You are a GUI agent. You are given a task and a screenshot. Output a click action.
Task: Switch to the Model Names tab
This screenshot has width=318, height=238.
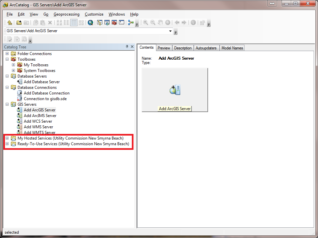pos(232,48)
